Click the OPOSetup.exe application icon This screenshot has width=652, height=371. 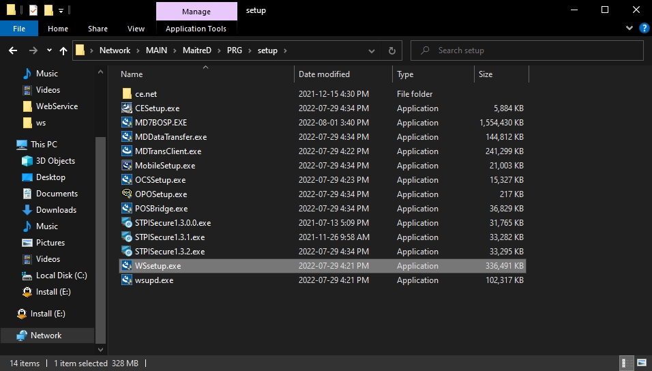pyautogui.click(x=127, y=194)
